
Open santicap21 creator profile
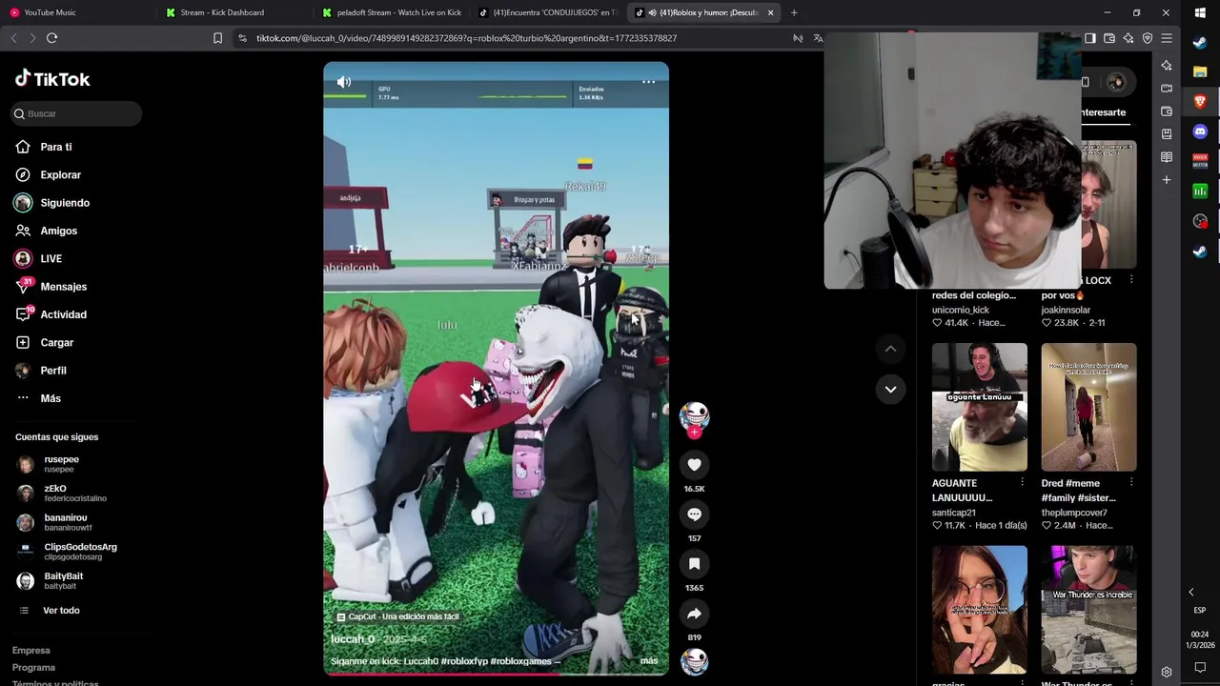point(953,513)
